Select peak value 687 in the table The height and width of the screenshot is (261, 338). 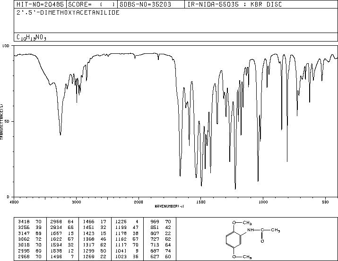155,251
